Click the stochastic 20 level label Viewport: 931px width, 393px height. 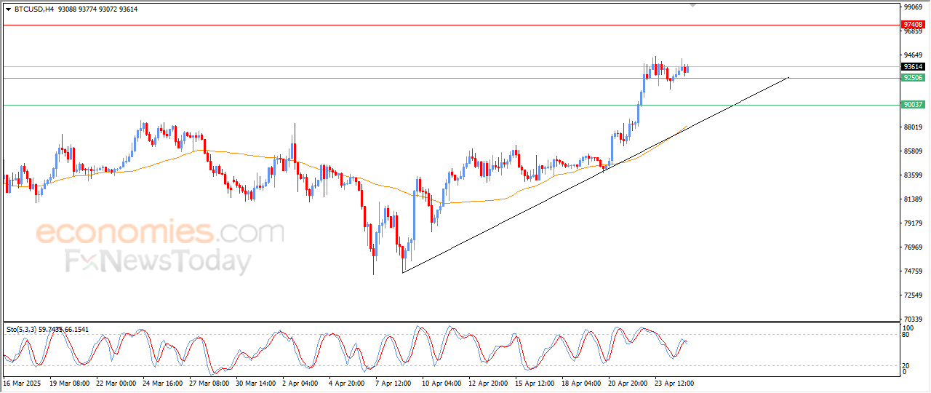(907, 365)
